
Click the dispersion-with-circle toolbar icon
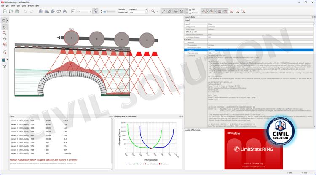click(204, 11)
